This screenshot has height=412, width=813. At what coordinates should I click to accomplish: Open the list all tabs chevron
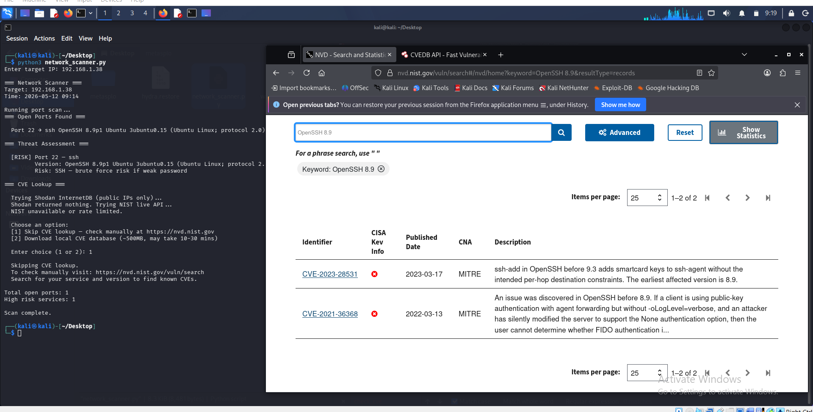point(744,55)
